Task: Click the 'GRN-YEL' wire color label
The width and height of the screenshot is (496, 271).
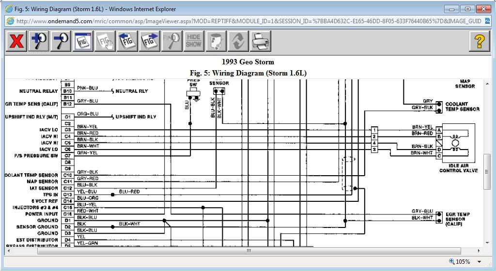Action: pos(87,153)
